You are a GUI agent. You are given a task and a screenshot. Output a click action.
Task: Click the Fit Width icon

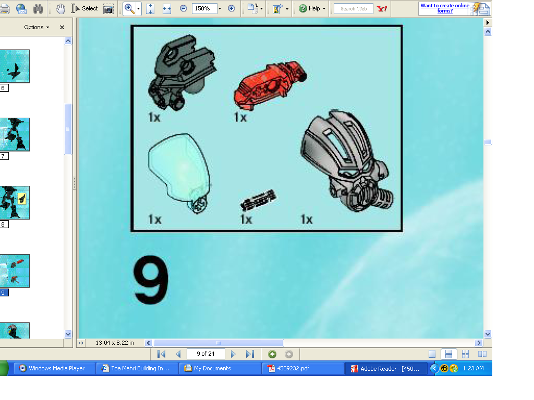coord(167,9)
